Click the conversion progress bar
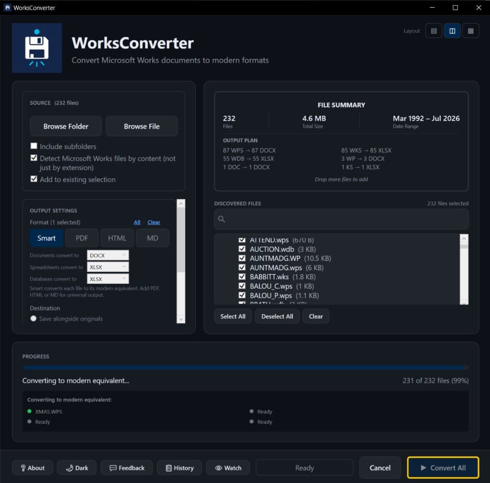The image size is (490, 483). point(245,368)
